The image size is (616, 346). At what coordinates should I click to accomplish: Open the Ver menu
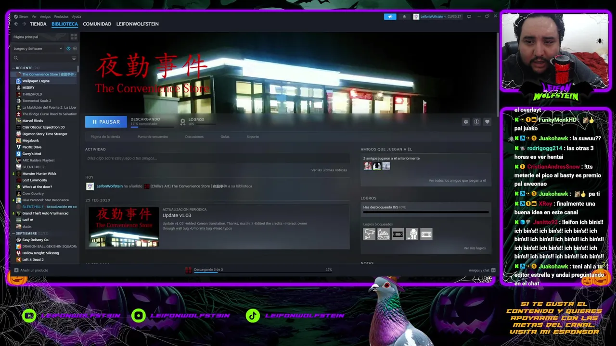tap(34, 16)
